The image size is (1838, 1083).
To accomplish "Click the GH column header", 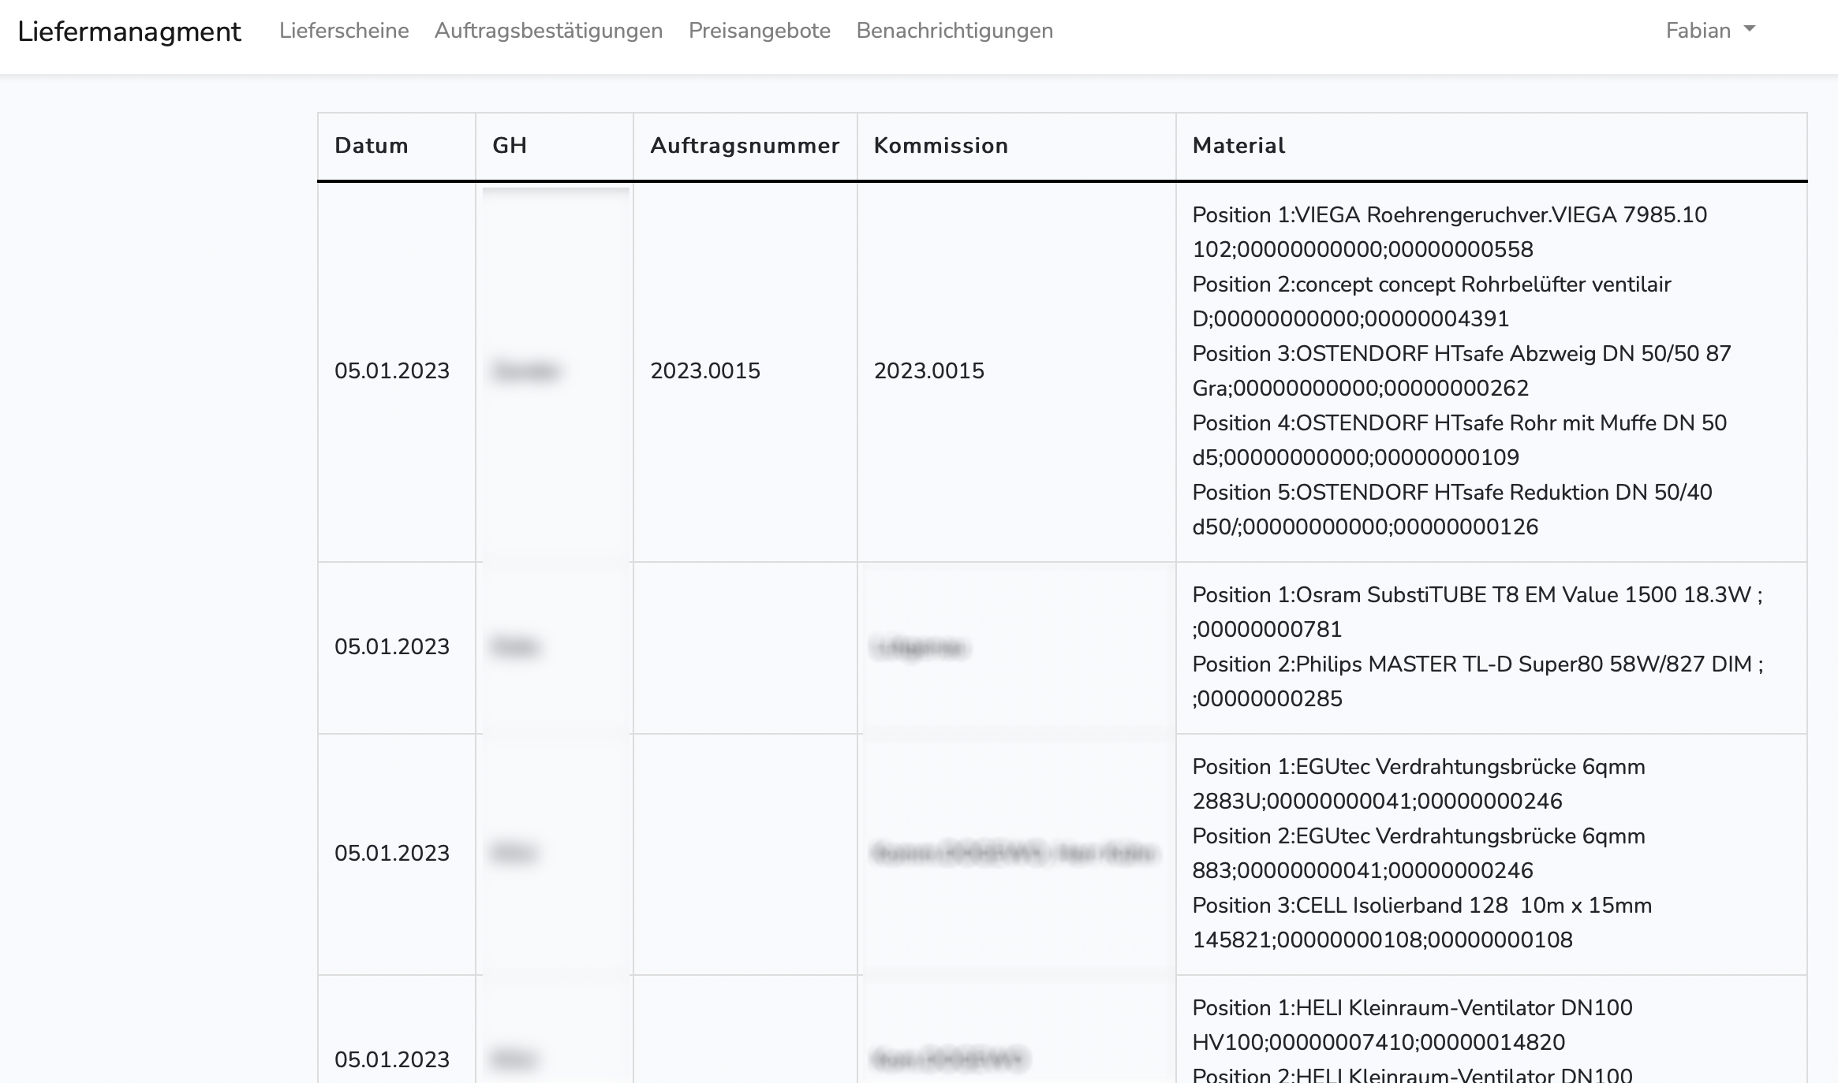I will pos(510,146).
